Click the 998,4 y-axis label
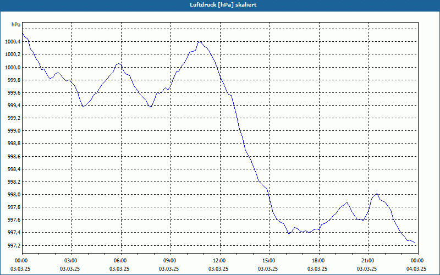Viewport: 440px width, 275px height. [x=14, y=169]
